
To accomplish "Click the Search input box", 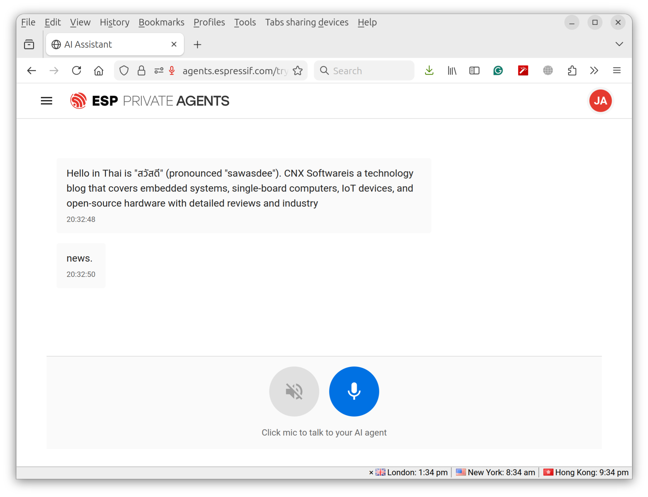I will [369, 71].
